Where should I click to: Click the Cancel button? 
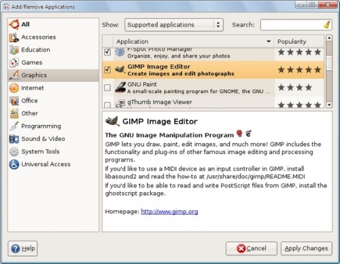click(252, 248)
